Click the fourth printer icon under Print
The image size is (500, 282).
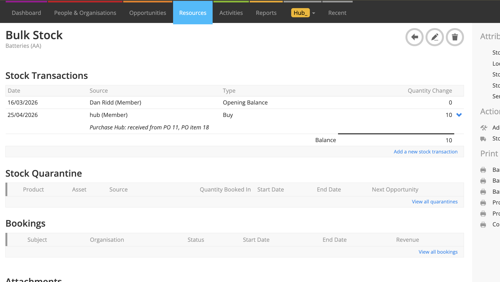pos(483,203)
